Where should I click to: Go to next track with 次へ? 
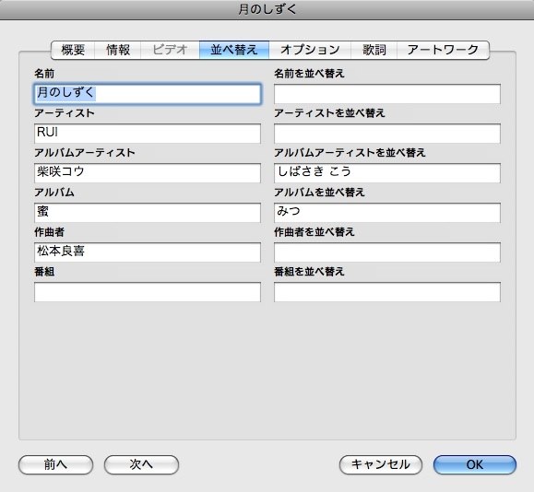click(x=141, y=464)
